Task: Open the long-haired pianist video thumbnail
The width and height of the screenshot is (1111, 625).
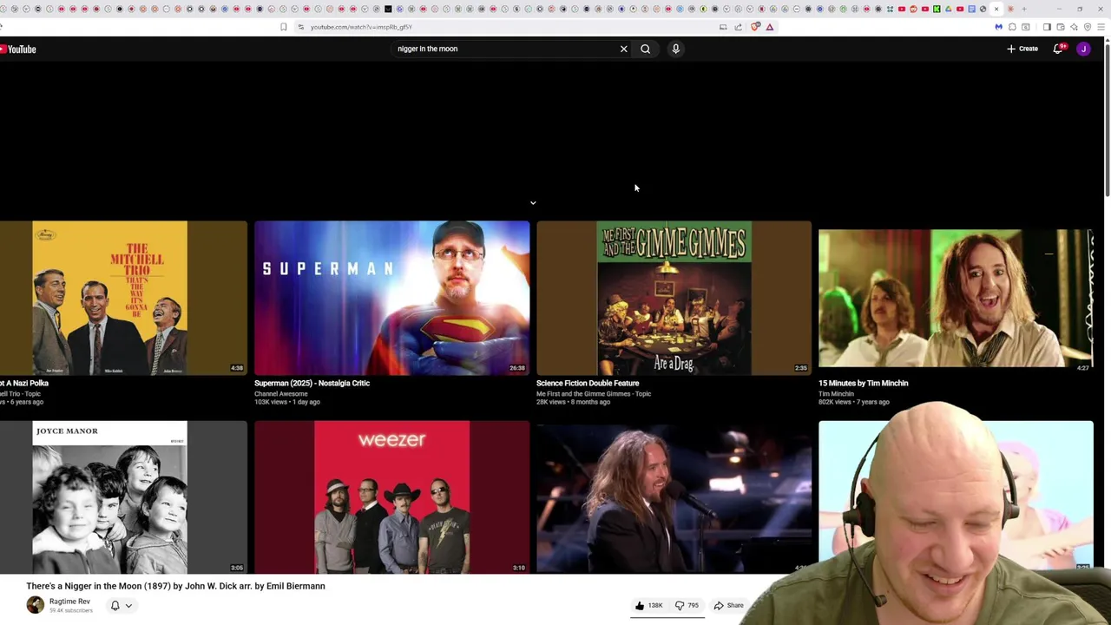Action: (x=674, y=497)
